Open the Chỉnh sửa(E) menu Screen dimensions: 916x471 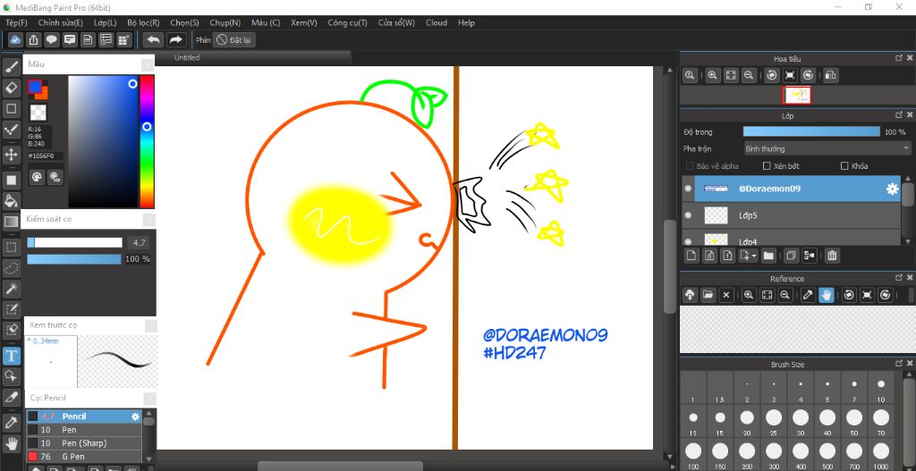coord(60,22)
